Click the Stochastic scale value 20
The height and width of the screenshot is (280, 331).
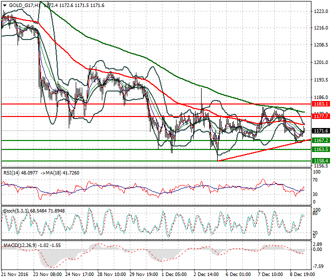[x=315, y=233]
